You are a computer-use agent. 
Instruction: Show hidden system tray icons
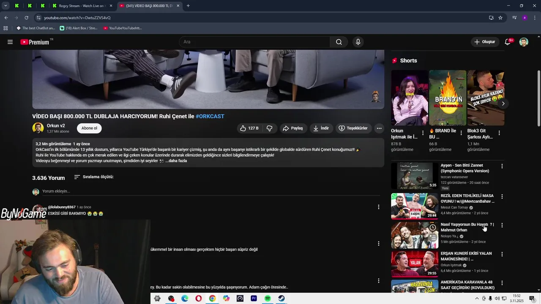477,298
